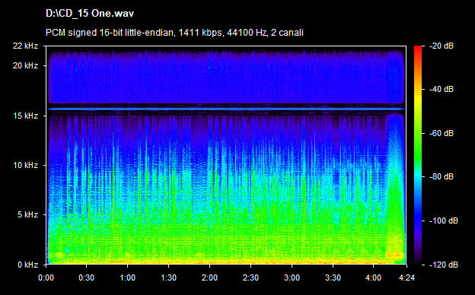Click the loud outro section after 4:00

(395, 188)
